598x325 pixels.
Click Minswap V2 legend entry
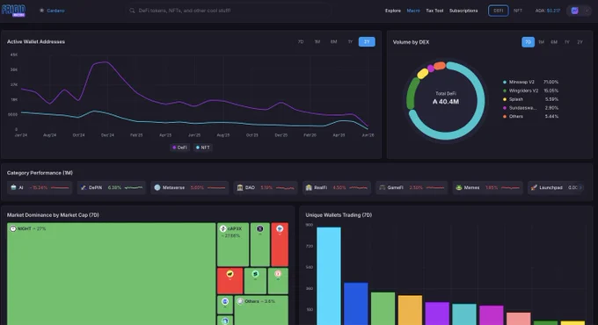(530, 83)
